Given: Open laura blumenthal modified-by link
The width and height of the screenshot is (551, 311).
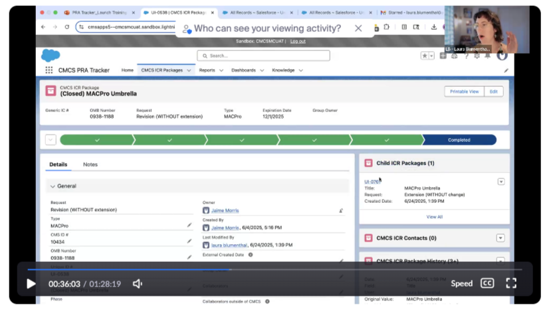Looking at the screenshot, I should tap(229, 245).
